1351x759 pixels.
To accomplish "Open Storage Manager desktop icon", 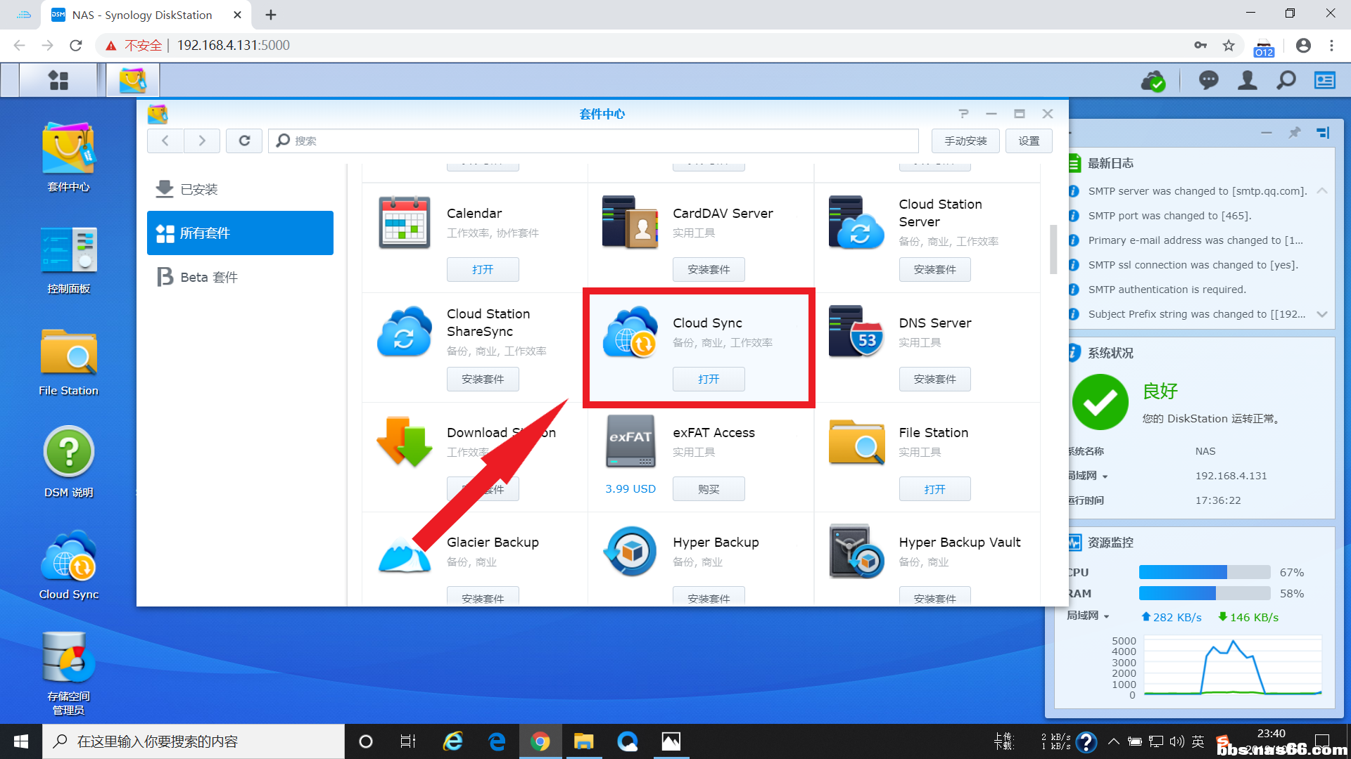I will click(x=68, y=658).
